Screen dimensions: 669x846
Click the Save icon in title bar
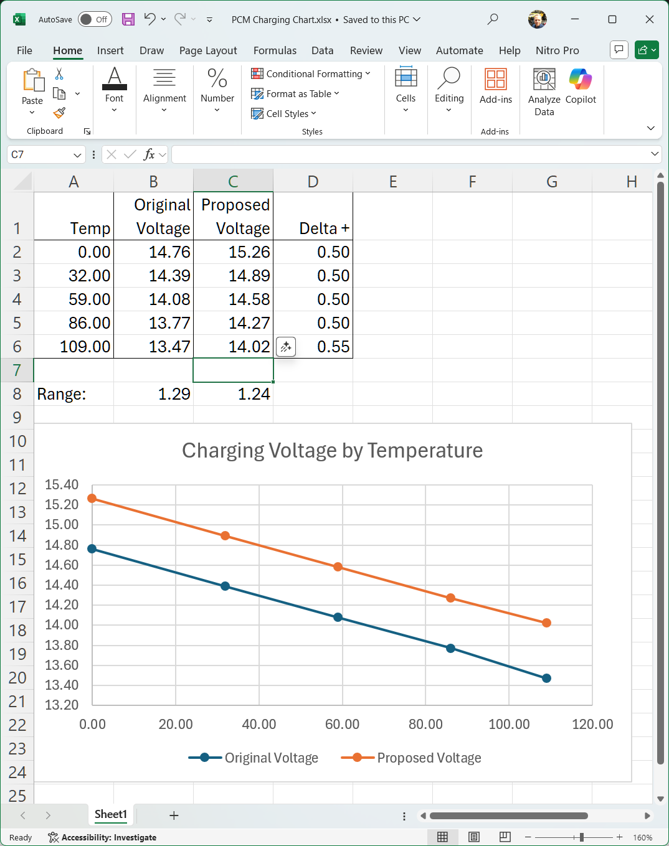click(128, 19)
